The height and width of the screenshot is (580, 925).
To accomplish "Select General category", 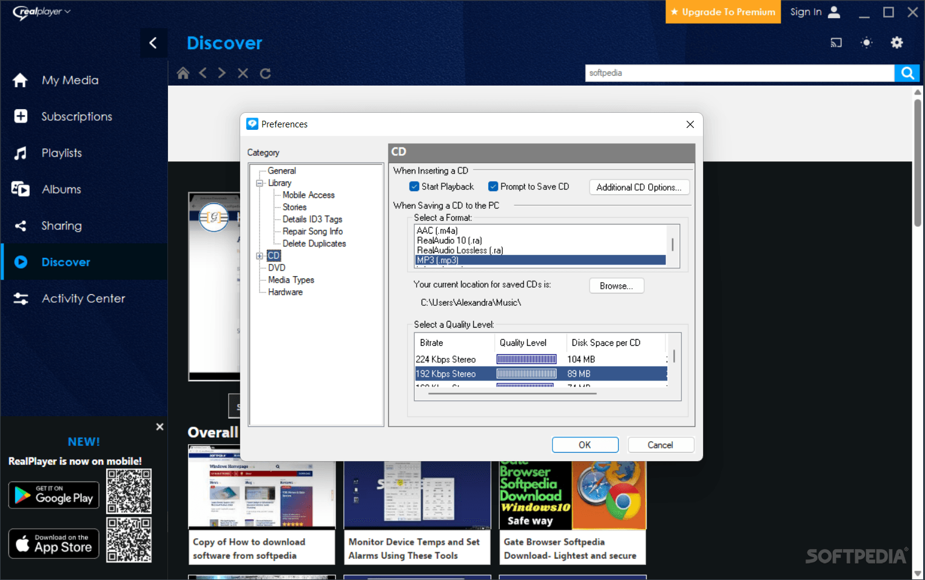I will coord(282,171).
